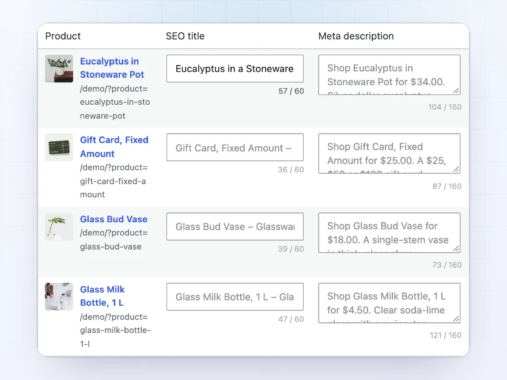Focus the Glass Bud Vase meta description textarea

[389, 233]
